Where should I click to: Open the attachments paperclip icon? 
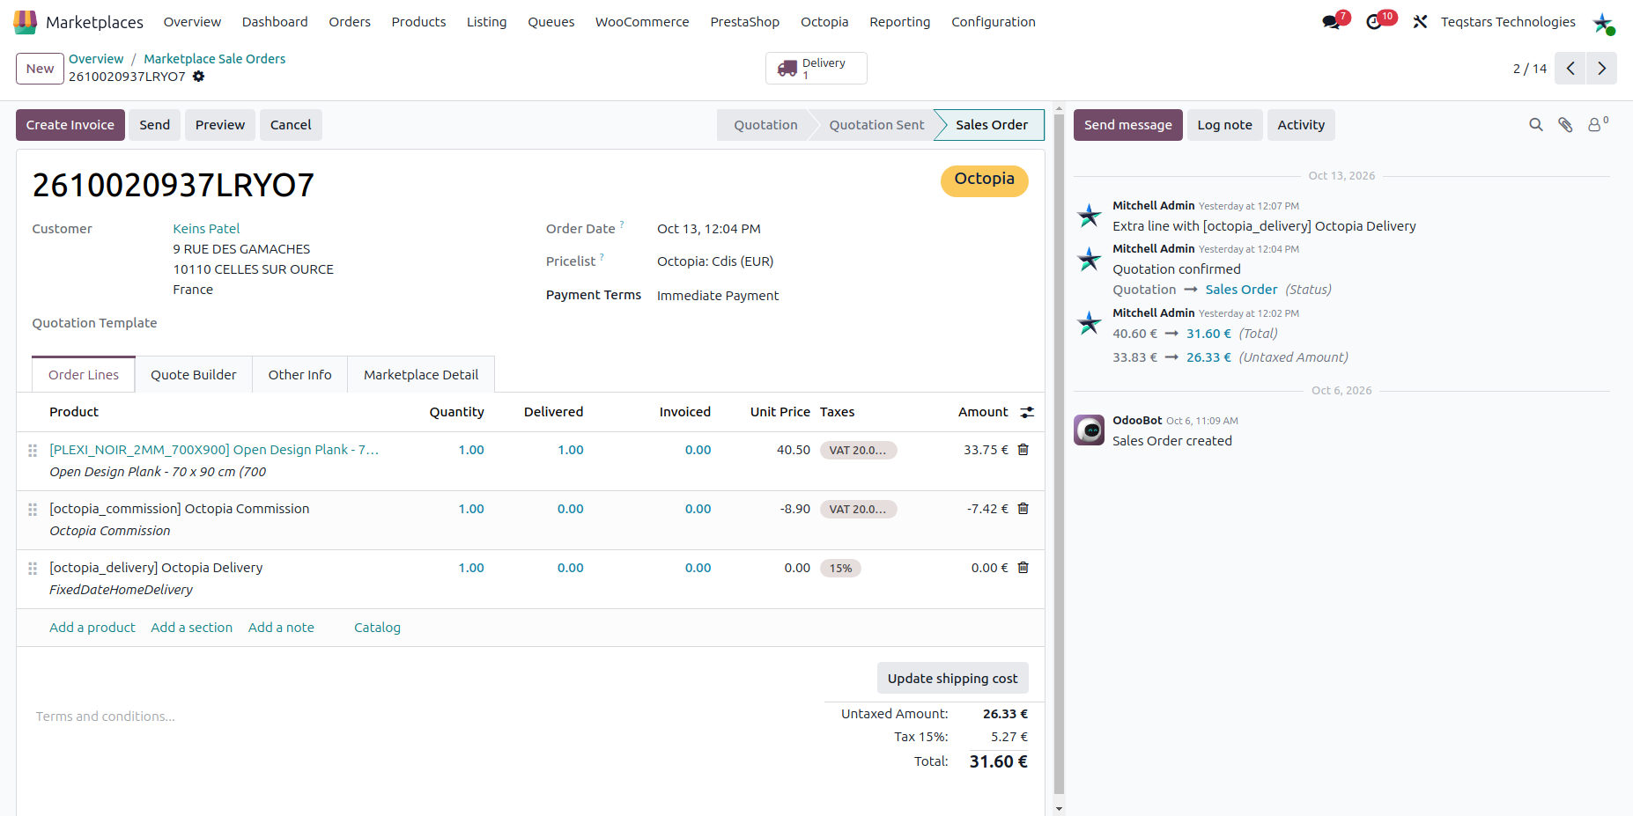pyautogui.click(x=1565, y=125)
